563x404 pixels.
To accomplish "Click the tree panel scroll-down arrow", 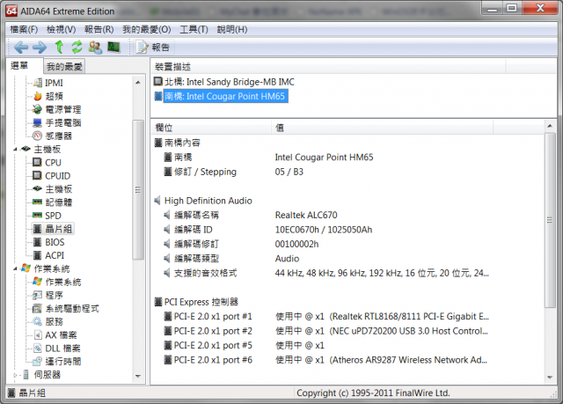I will [x=138, y=377].
